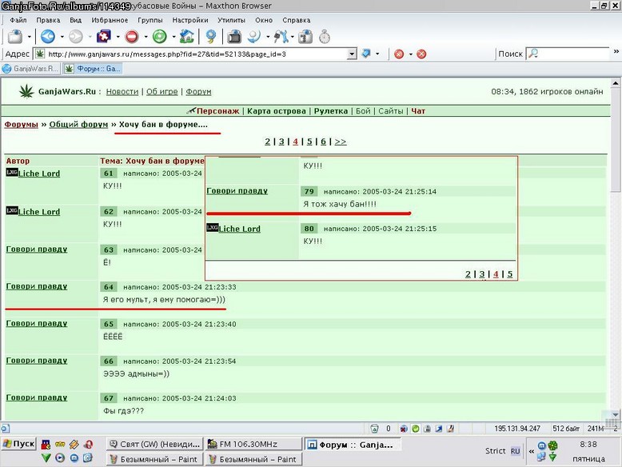Viewport: 622px width, 467px height.
Task: Toggle the RU language indicator in the taskbar
Action: tap(515, 451)
